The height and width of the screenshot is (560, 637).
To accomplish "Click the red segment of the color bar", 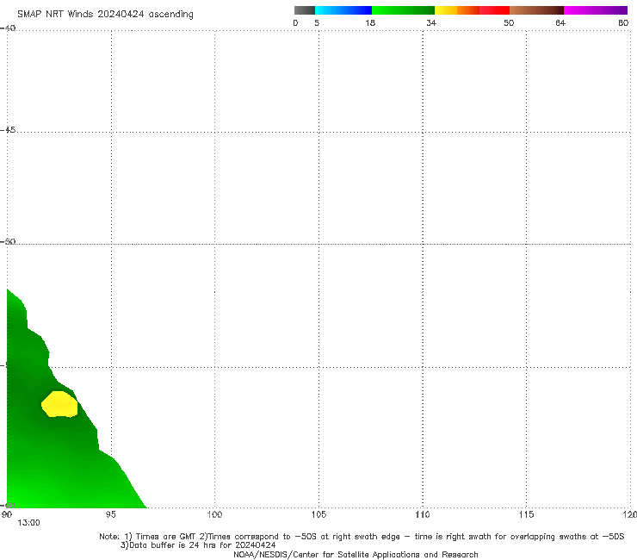I will point(494,10).
